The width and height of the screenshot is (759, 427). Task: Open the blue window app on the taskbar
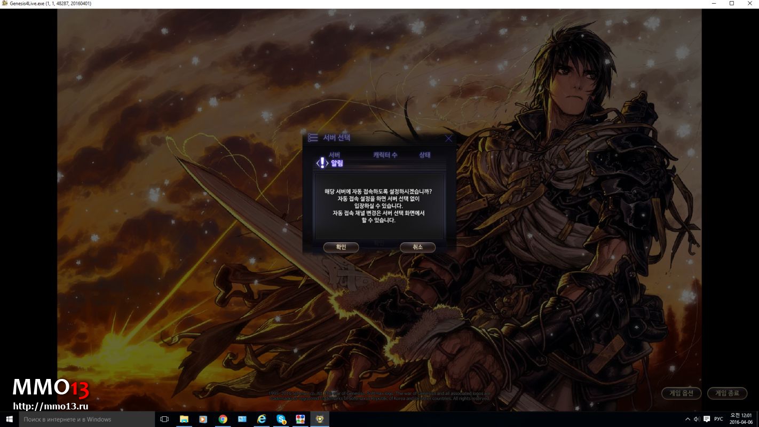(x=242, y=419)
